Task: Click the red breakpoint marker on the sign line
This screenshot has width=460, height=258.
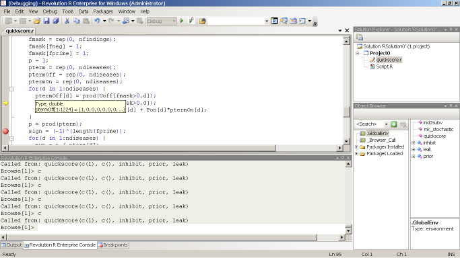Action: pos(5,131)
